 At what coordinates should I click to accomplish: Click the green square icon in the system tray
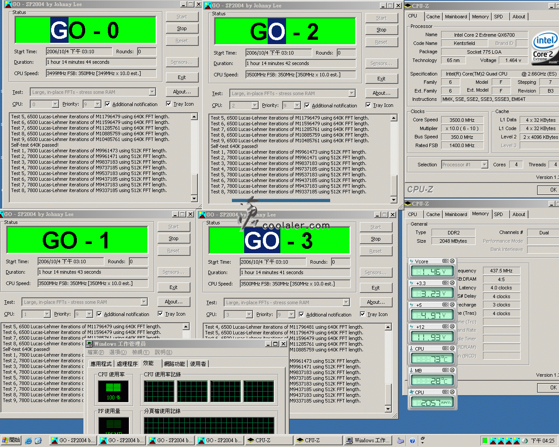tap(484, 440)
